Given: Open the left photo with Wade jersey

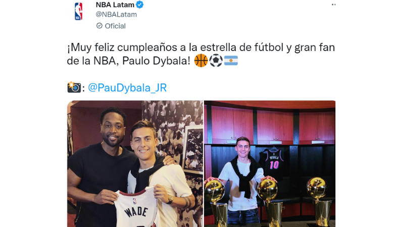Looking at the screenshot, I should click(135, 164).
